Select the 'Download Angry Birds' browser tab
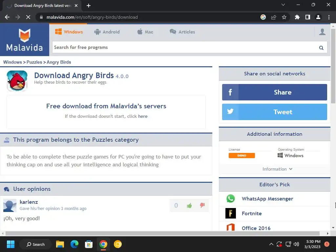Viewport: 336px width, 252px height. point(42,6)
